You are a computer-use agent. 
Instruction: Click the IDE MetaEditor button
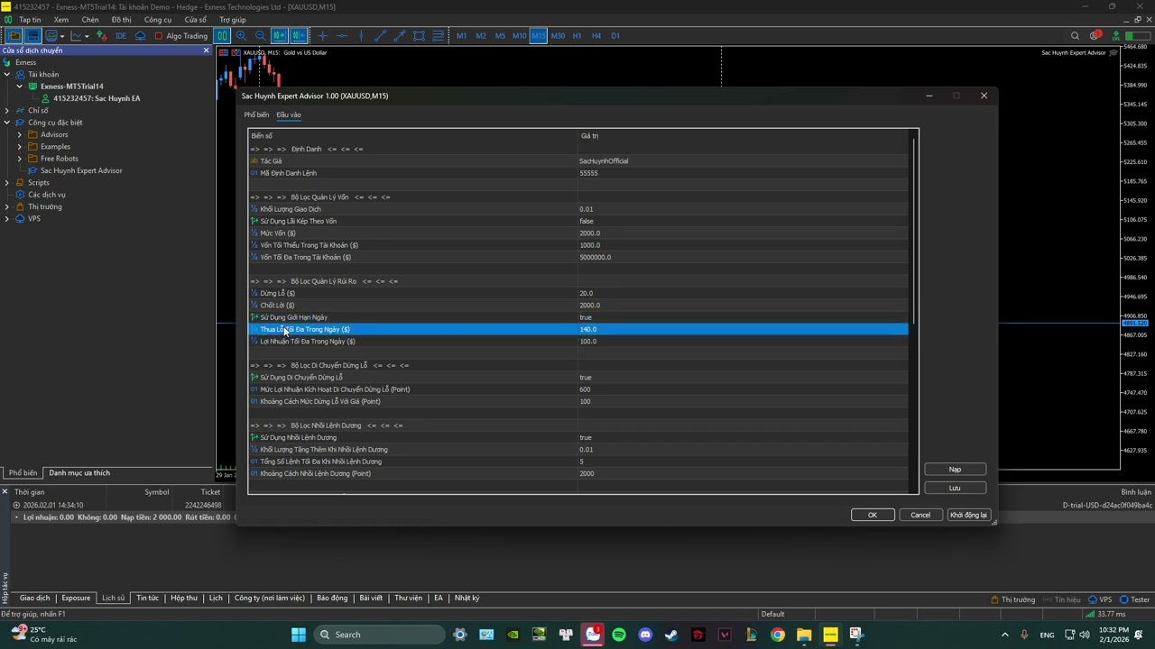coord(121,36)
